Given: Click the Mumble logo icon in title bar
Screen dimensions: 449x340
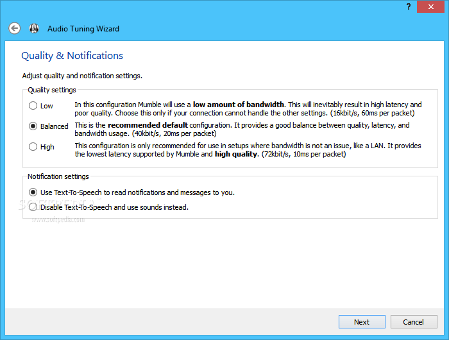Looking at the screenshot, I should [34, 28].
